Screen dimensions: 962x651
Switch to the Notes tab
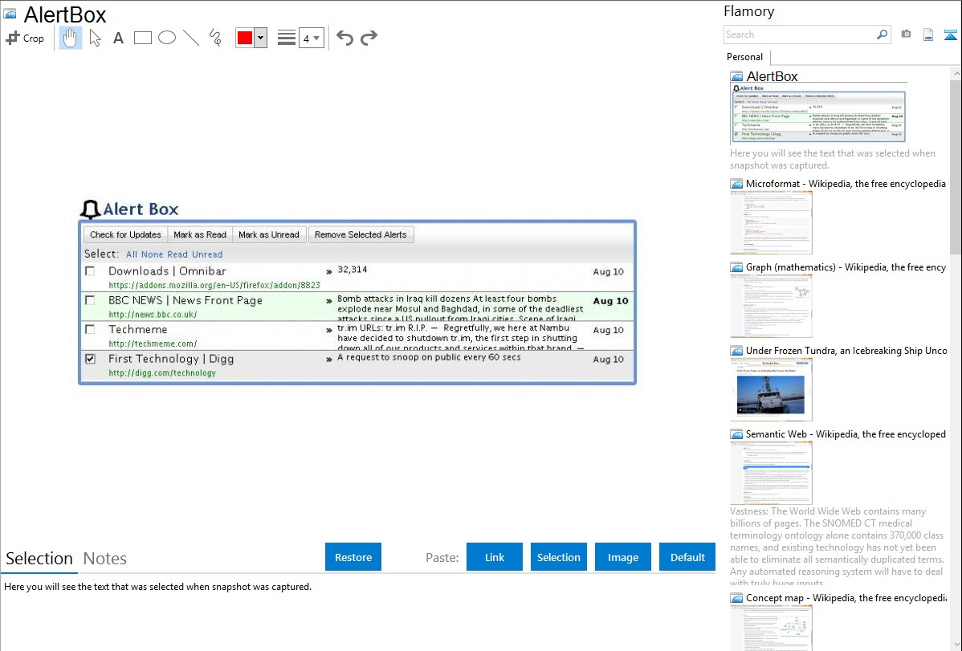[x=105, y=559]
